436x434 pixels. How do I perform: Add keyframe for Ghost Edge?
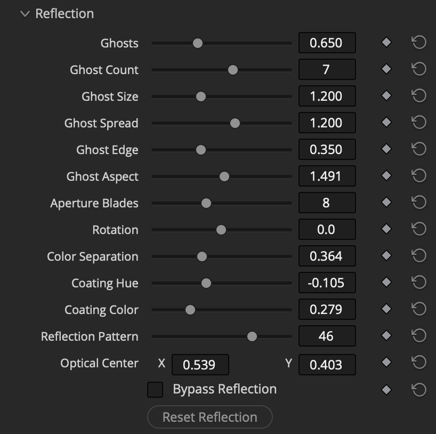[x=386, y=149]
